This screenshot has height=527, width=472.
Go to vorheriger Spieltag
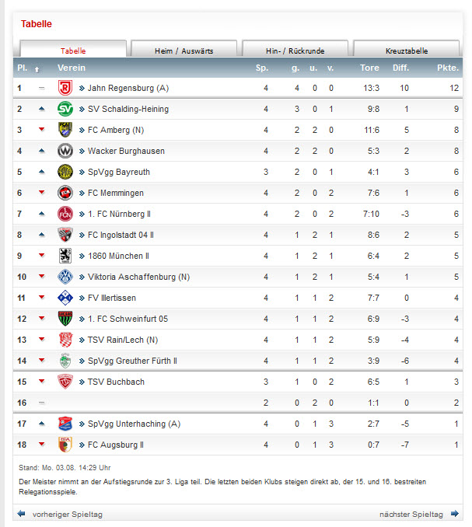pyautogui.click(x=67, y=514)
